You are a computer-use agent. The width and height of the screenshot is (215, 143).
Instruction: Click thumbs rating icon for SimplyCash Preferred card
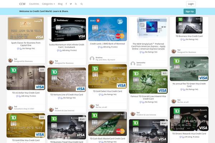(142, 52)
